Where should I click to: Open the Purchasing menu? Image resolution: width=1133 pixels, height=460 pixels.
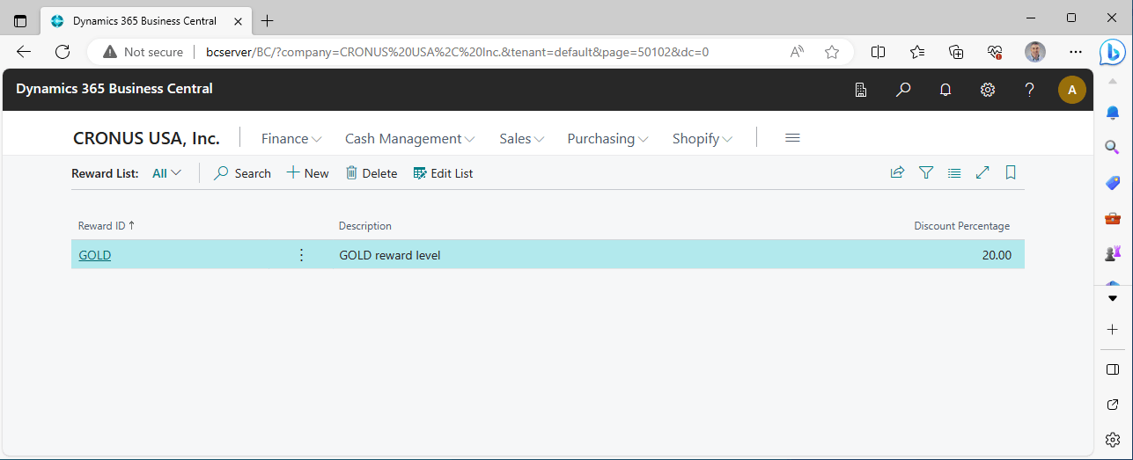(x=607, y=139)
